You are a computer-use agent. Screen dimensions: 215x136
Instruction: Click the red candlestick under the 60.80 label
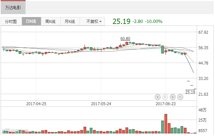(127, 43)
